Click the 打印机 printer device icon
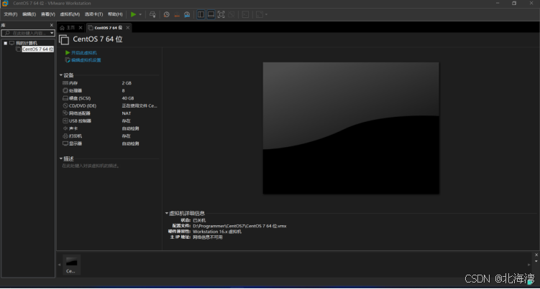540x289 pixels. coord(65,136)
